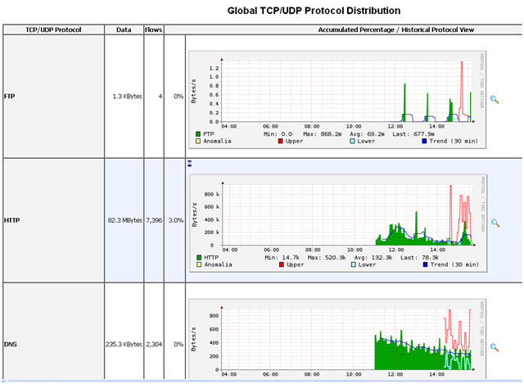Click the green FTP legend swatch
The height and width of the screenshot is (384, 524).
(x=199, y=133)
